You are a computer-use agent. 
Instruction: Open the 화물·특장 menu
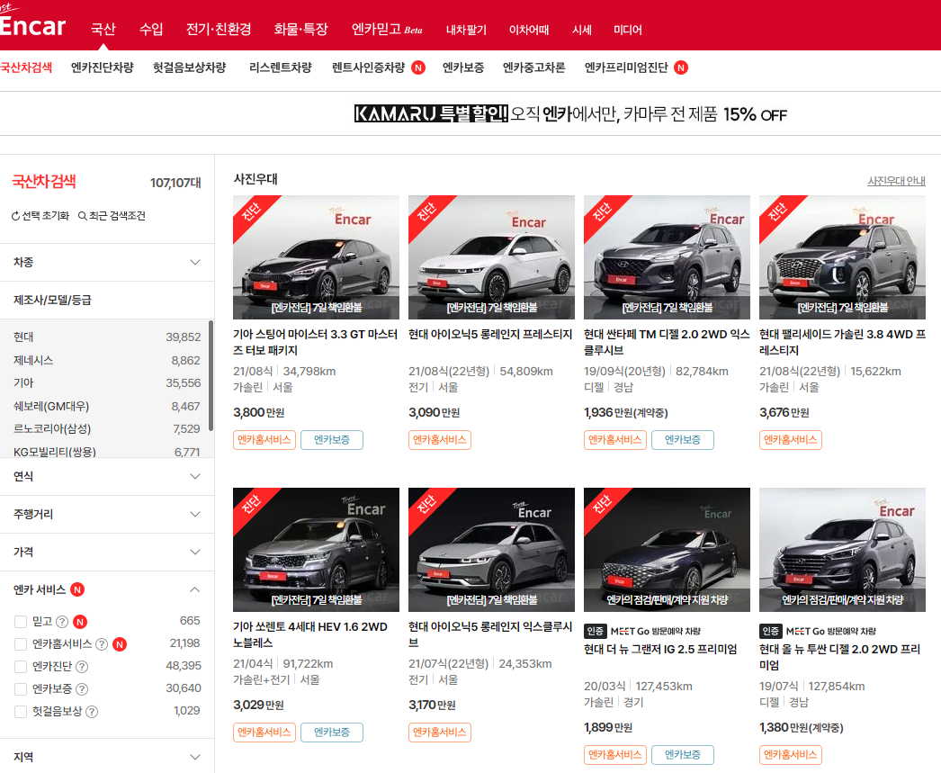tap(300, 29)
